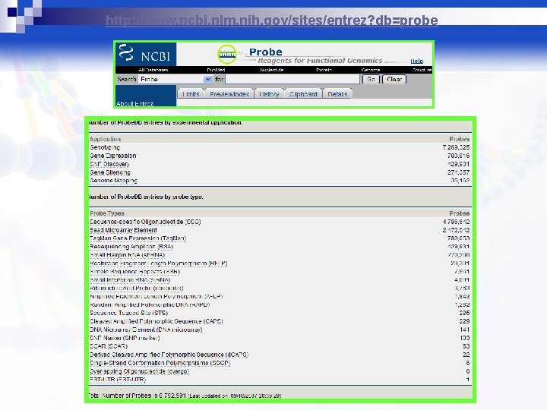This screenshot has height=410, width=547.
Task: Open the Help link
Action: [x=417, y=61]
